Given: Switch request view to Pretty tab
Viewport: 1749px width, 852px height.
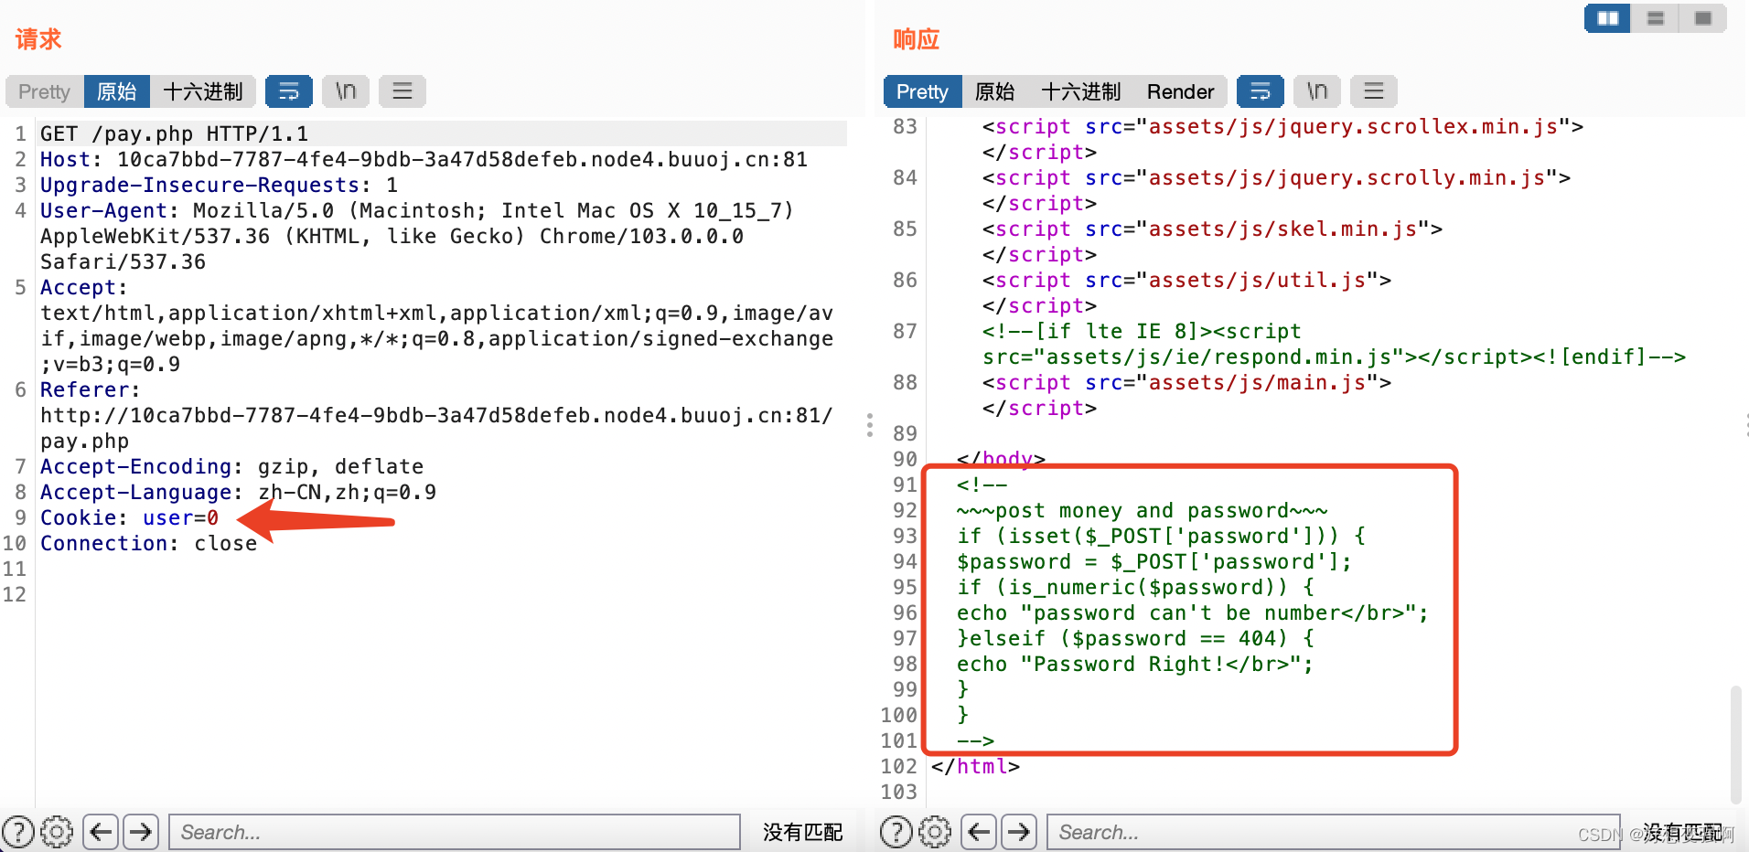Looking at the screenshot, I should click(44, 91).
